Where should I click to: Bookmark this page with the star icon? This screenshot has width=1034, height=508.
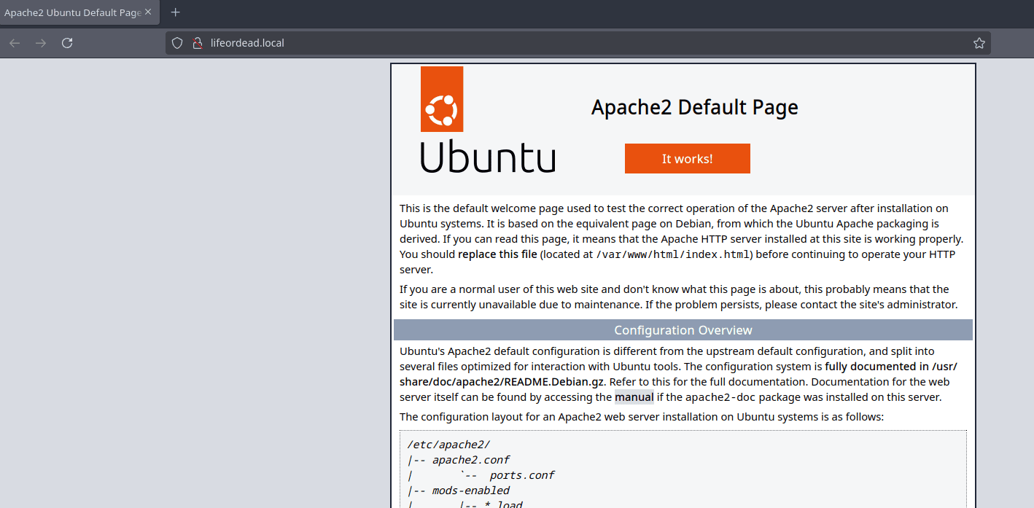pos(979,43)
